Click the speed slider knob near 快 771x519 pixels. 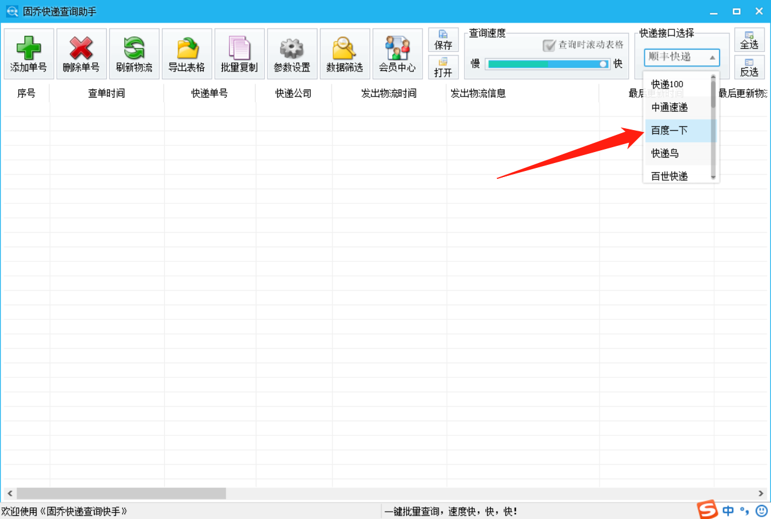(603, 64)
